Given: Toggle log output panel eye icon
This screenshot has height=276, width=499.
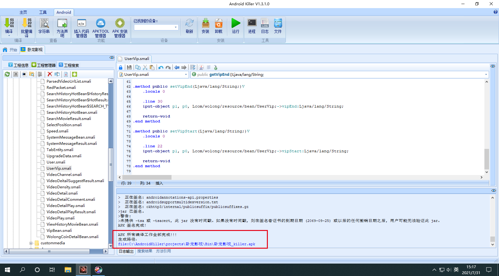Looking at the screenshot, I should pos(494,191).
